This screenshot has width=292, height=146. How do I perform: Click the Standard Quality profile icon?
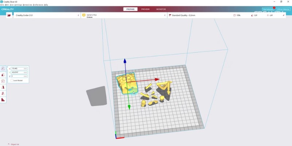pos(170,15)
